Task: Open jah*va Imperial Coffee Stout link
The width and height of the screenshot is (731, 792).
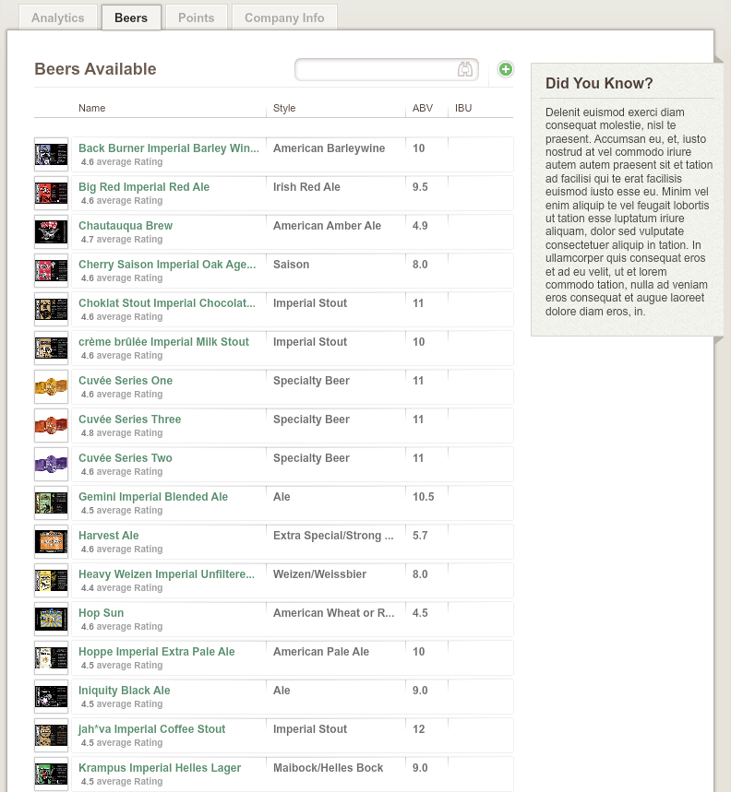Action: pyautogui.click(x=152, y=729)
